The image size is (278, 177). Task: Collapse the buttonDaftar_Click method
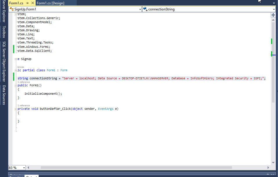16,109
